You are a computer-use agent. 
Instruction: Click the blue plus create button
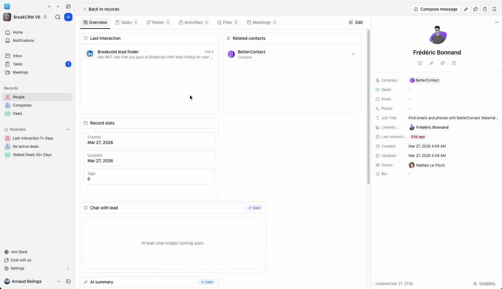68,17
